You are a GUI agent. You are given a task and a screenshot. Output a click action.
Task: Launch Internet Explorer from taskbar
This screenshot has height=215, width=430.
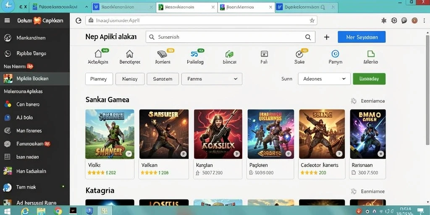pyautogui.click(x=25, y=211)
